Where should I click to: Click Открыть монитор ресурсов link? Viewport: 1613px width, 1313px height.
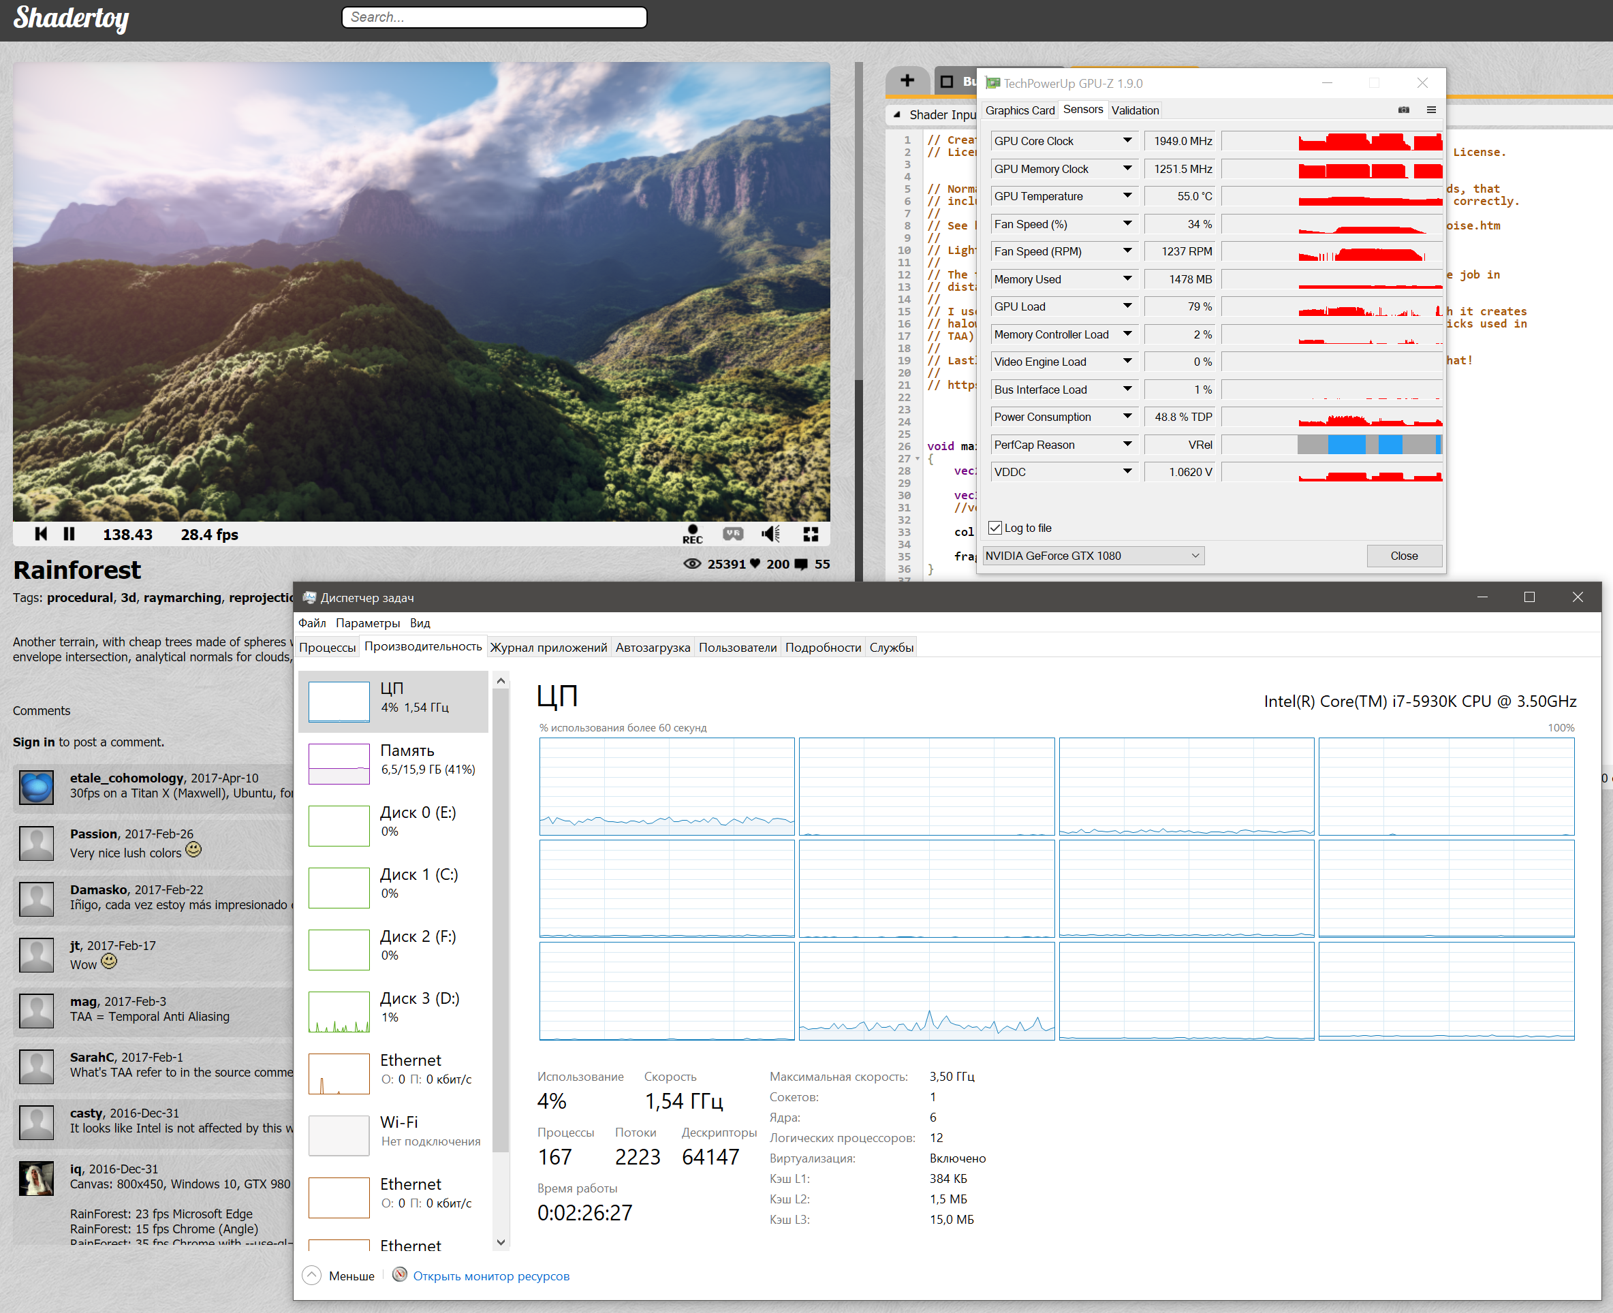pyautogui.click(x=490, y=1276)
